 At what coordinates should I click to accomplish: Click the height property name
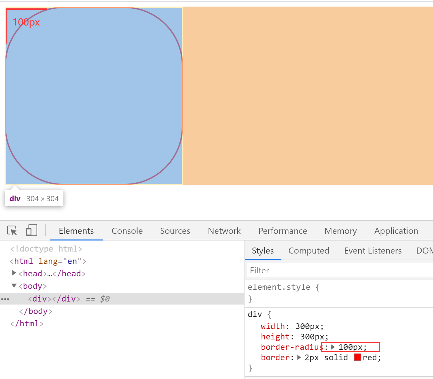click(x=275, y=337)
